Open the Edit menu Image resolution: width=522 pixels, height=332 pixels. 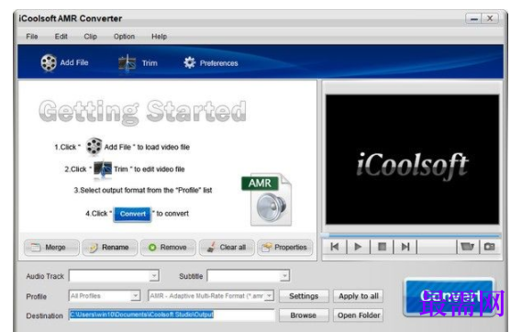(61, 37)
